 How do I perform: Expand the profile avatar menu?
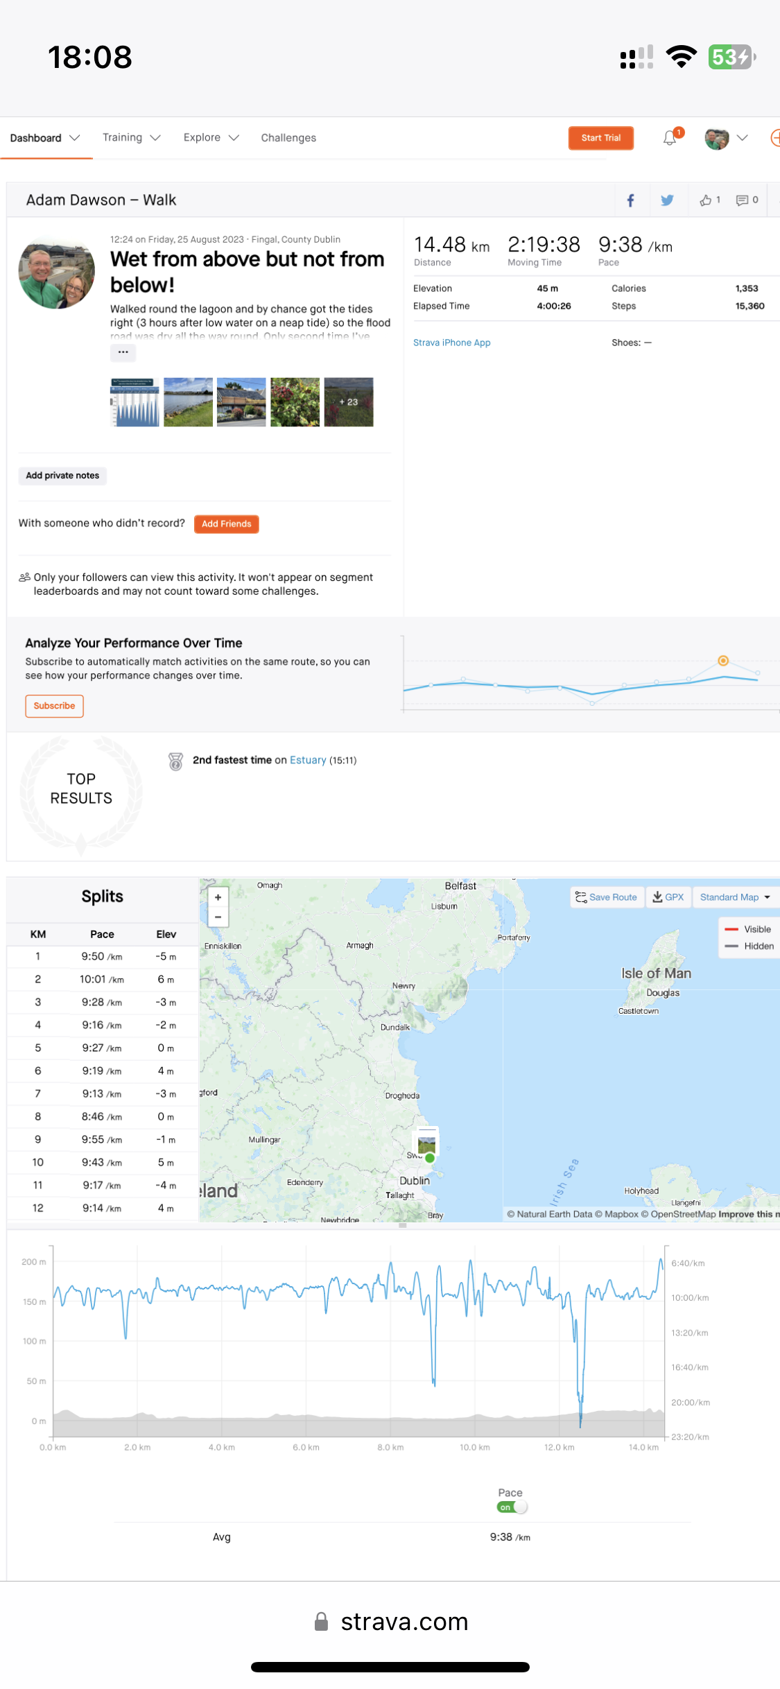point(726,138)
